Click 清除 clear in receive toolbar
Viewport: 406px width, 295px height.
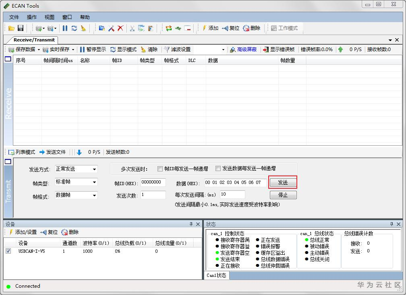[149, 49]
